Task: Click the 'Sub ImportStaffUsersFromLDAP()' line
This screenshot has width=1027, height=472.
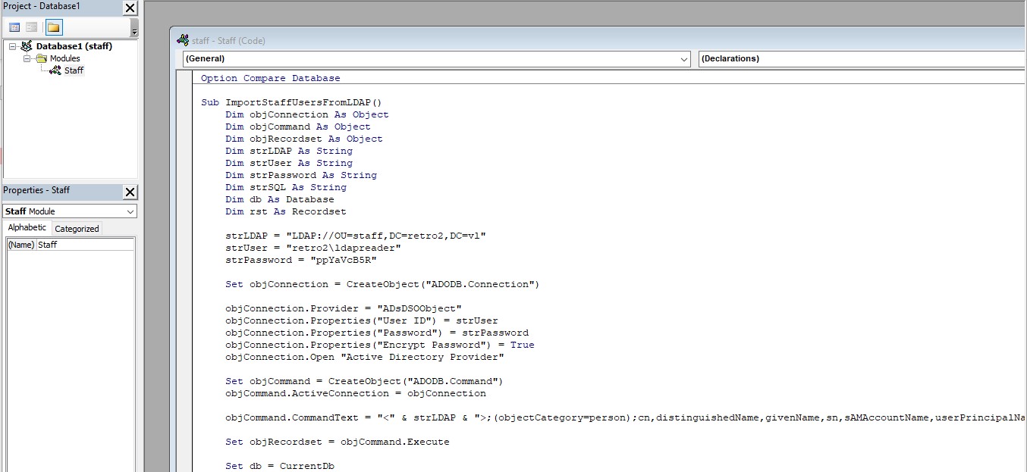Action: [292, 102]
